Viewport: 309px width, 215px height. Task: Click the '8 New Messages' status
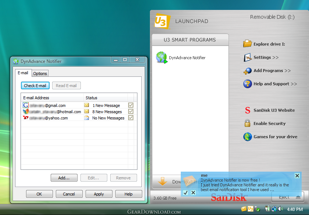coord(107,112)
